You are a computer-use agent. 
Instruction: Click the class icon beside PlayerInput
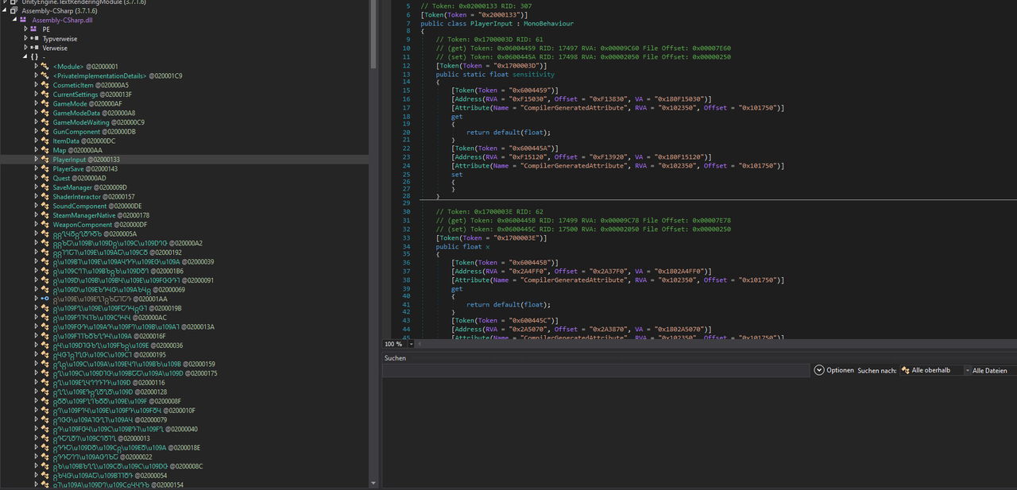pyautogui.click(x=45, y=160)
